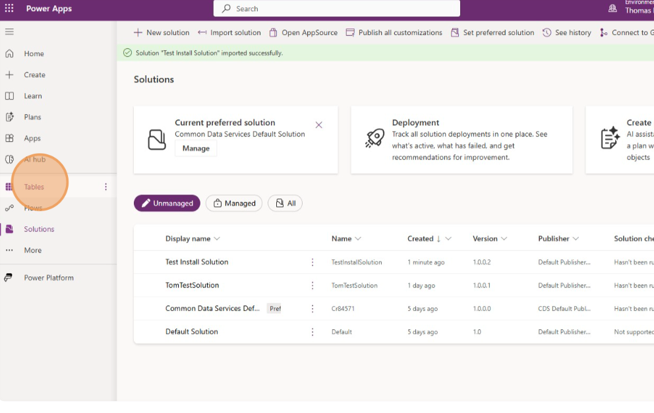Open the app launcher waffle icon
Image resolution: width=654 pixels, height=413 pixels.
pos(9,9)
